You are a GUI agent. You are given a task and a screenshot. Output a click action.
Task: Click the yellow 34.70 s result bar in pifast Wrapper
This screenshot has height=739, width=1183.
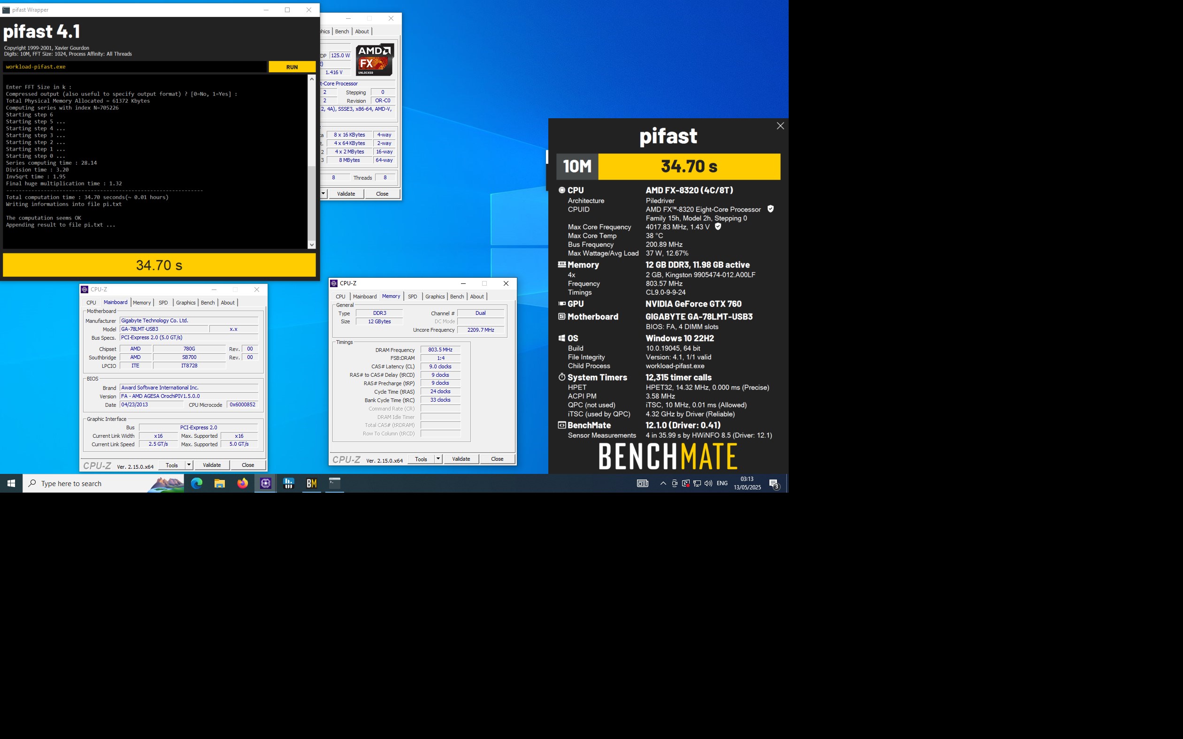(159, 265)
